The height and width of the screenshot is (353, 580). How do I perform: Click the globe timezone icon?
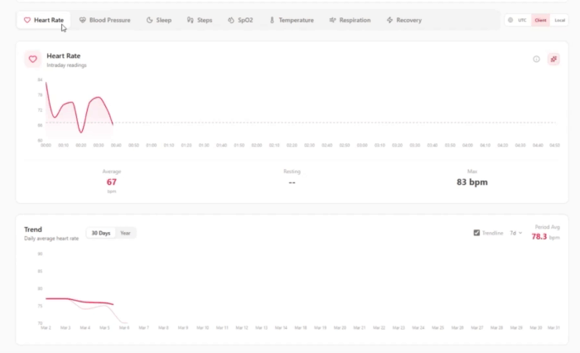tap(510, 20)
